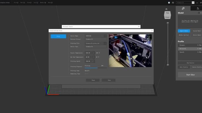
Task: Open the Edit menu
Action: 23,3
